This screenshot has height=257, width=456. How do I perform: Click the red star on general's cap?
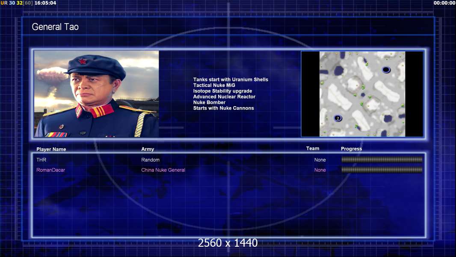click(83, 61)
